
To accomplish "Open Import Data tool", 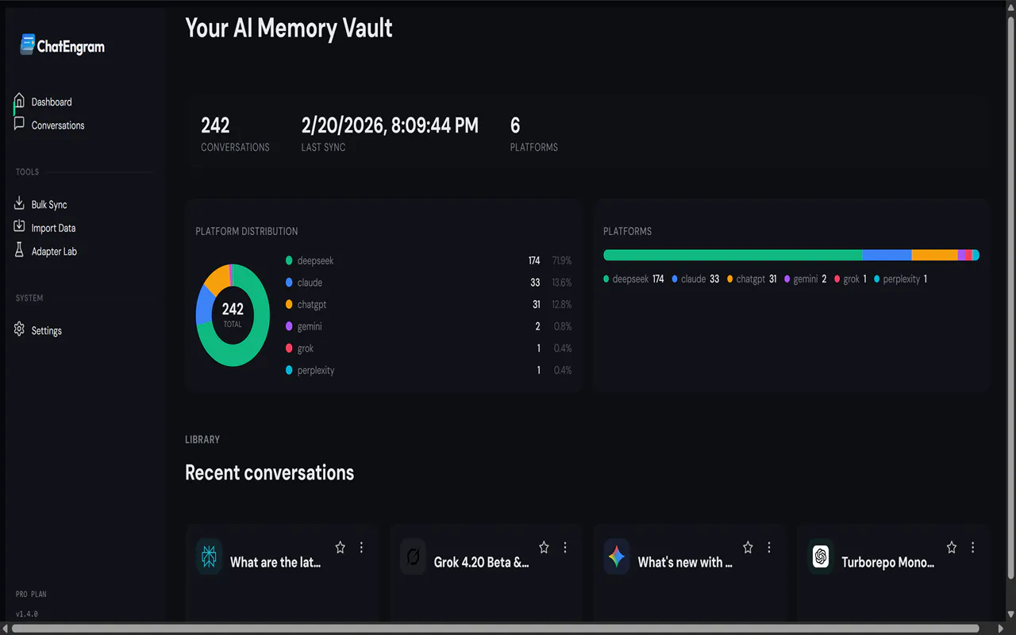I will 54,228.
